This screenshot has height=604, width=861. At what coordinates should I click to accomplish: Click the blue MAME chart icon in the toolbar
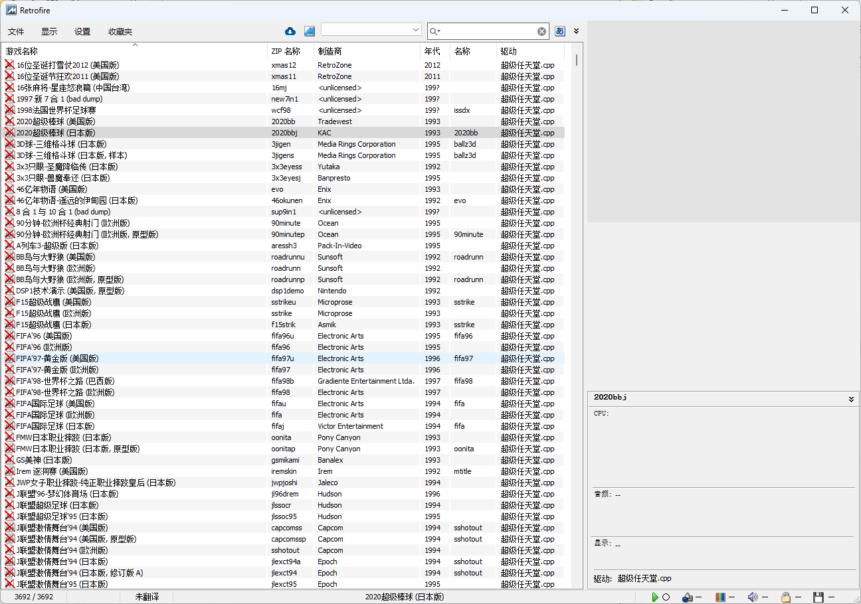pyautogui.click(x=310, y=31)
